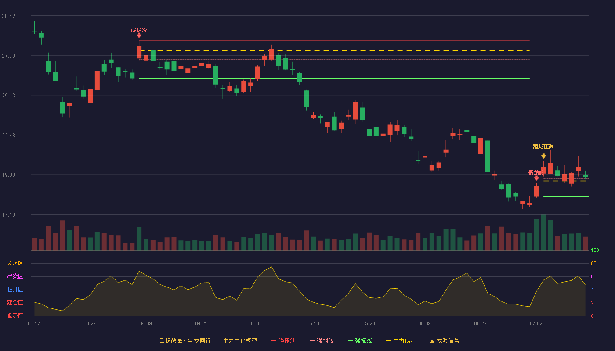Toggle the 龙吟信号 legend entry
The width and height of the screenshot is (615, 351).
coord(445,340)
